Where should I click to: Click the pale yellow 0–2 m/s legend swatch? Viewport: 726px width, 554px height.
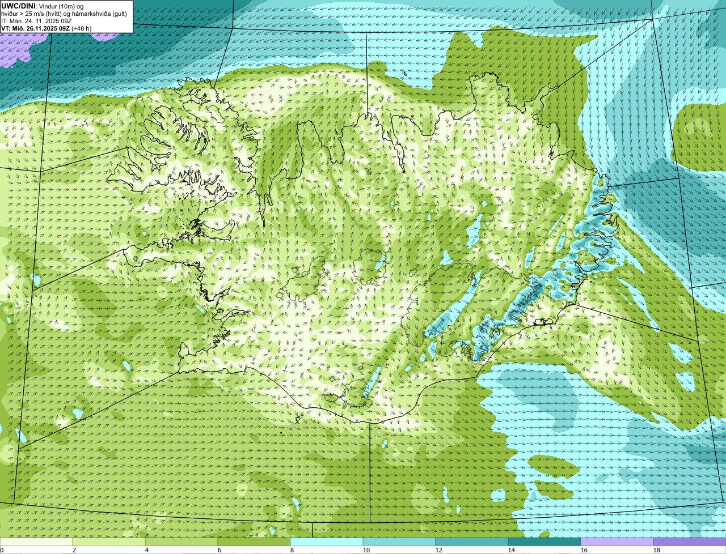point(36,542)
